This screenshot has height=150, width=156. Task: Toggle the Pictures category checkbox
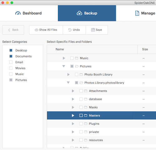[x=11, y=80]
